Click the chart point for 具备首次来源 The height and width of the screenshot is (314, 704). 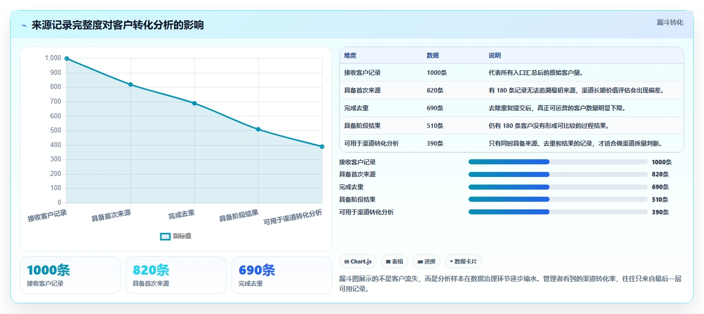(131, 84)
